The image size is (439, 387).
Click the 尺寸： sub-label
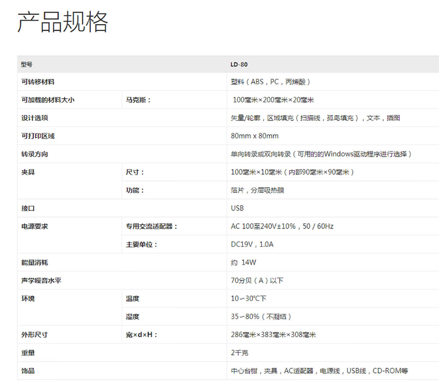pyautogui.click(x=135, y=172)
